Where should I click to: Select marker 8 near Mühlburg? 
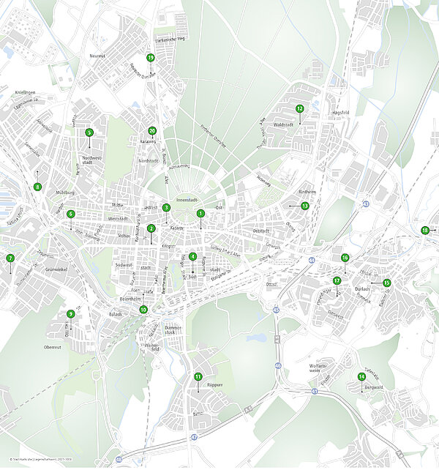38,187
